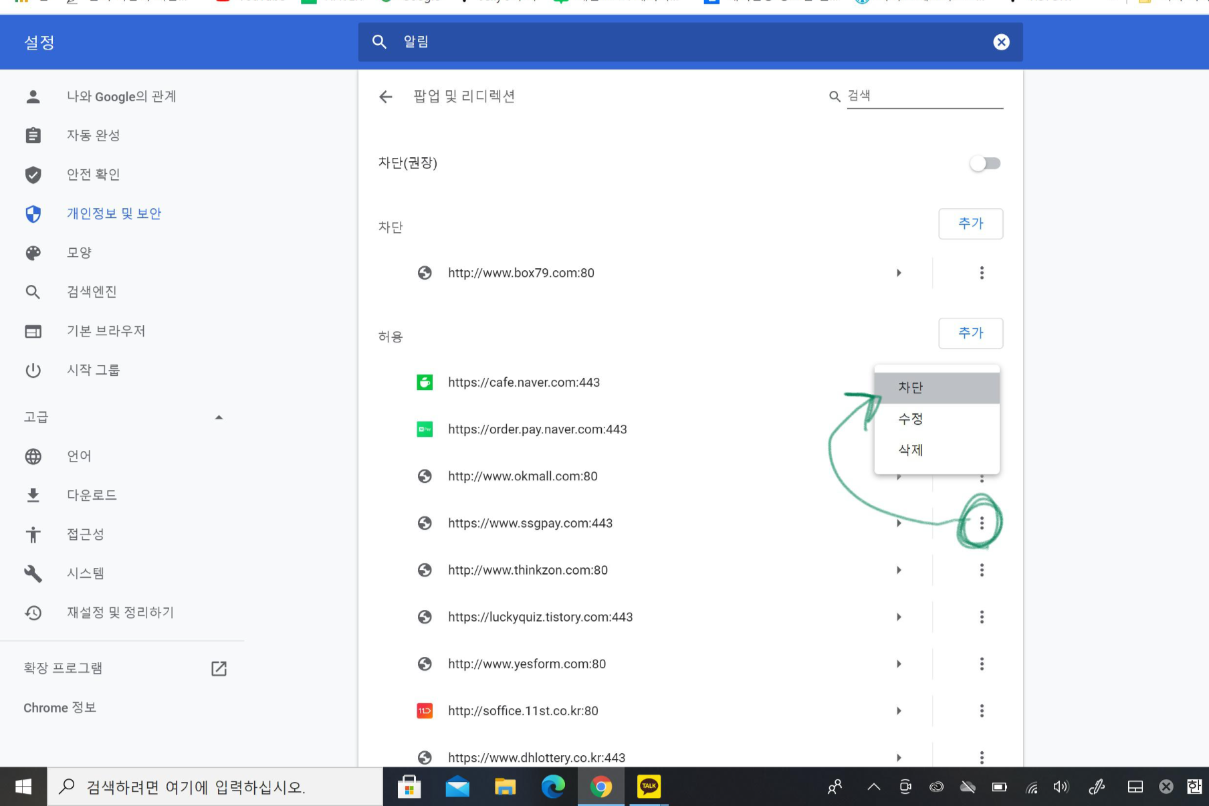Screen dimensions: 1209x806
Task: Click the globe icon for 언어
Action: (x=33, y=456)
